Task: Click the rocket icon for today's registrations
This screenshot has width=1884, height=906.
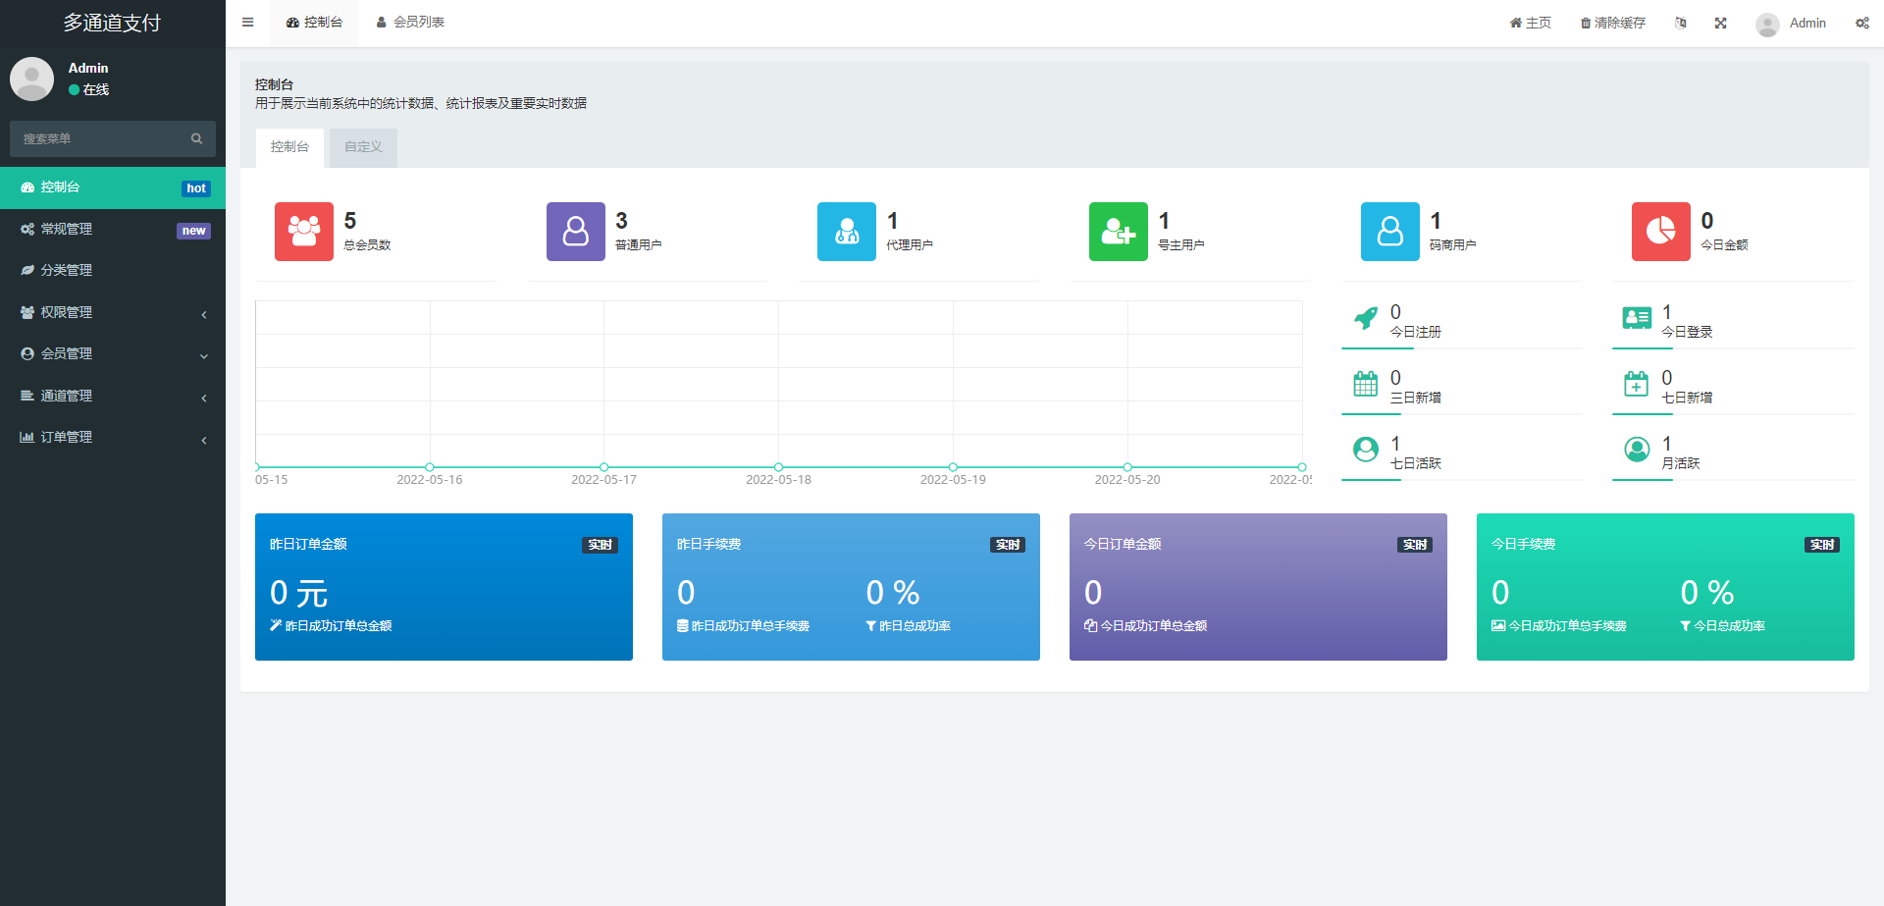Action: (x=1365, y=318)
